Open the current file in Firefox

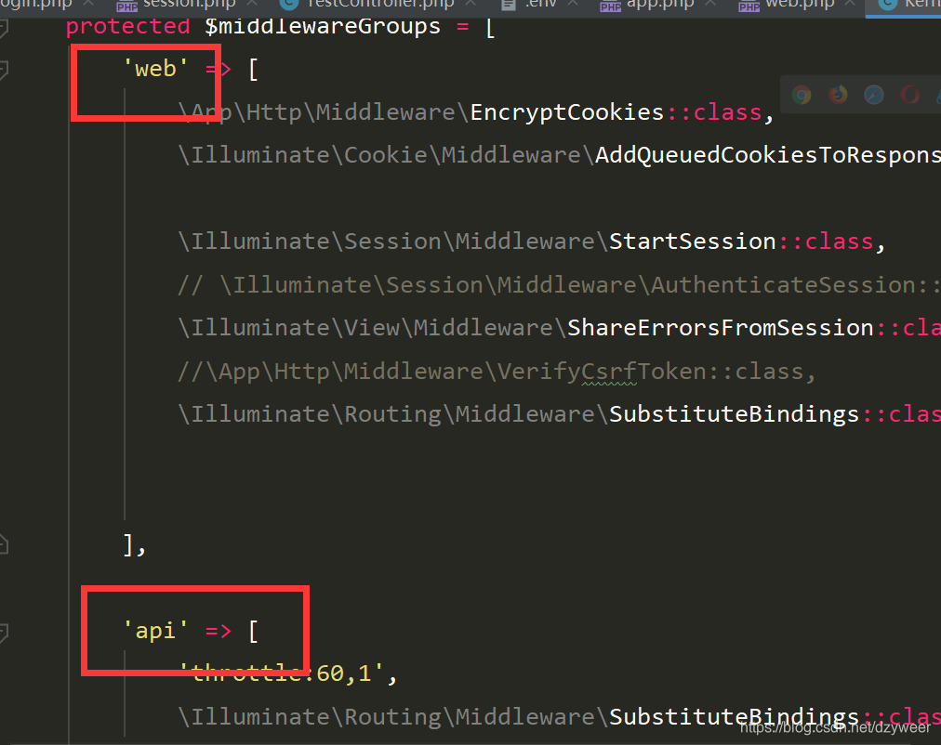pos(838,94)
